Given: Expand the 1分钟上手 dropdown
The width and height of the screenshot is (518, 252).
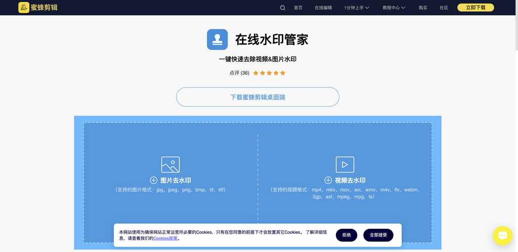Looking at the screenshot, I should [357, 8].
